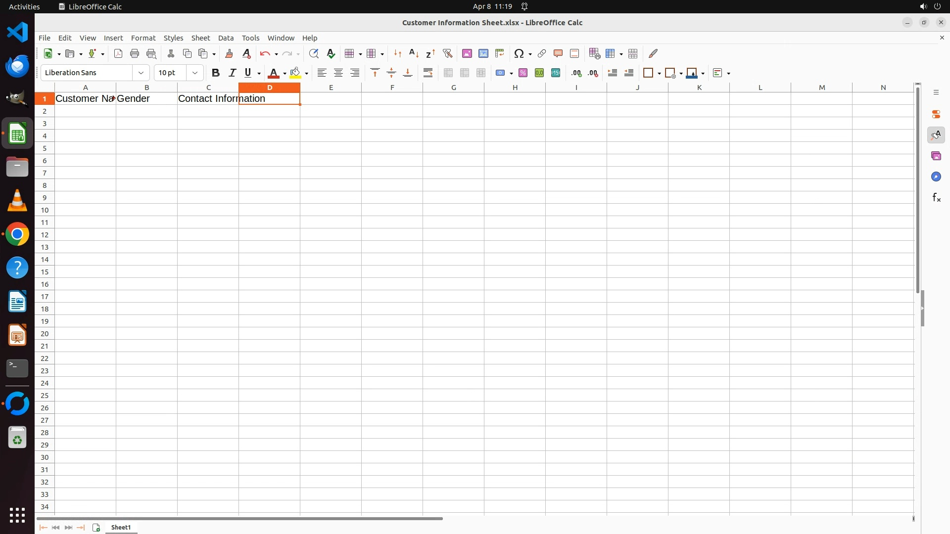Expand the font size dropdown
The image size is (950, 534).
pyautogui.click(x=195, y=73)
